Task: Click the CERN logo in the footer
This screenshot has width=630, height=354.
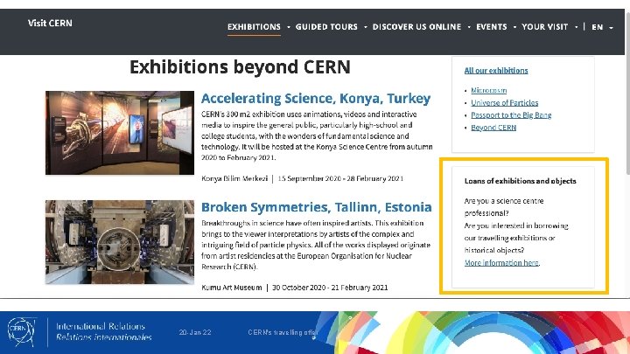Action: point(22,332)
